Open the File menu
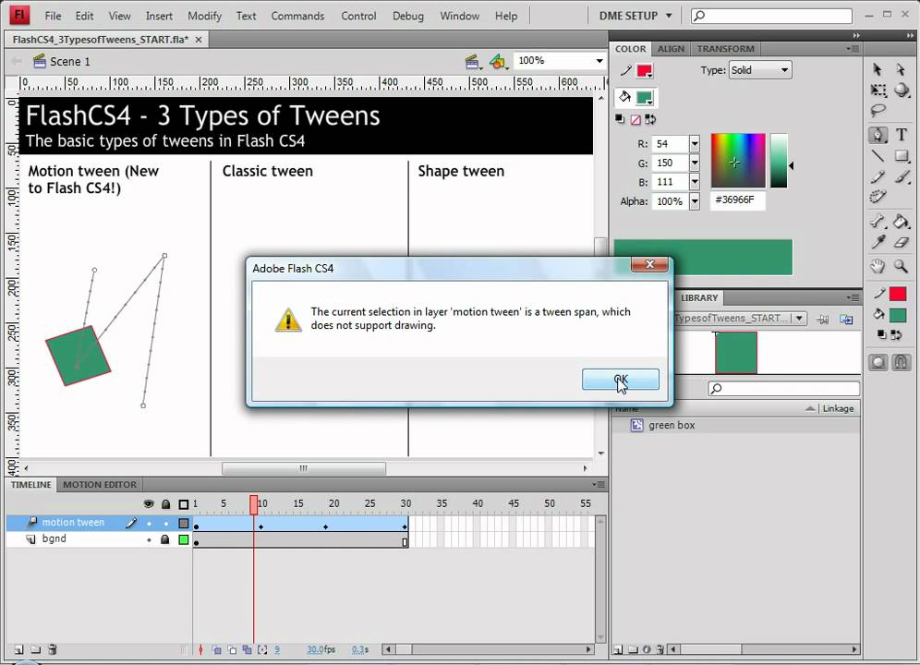The height and width of the screenshot is (665, 920). click(53, 16)
